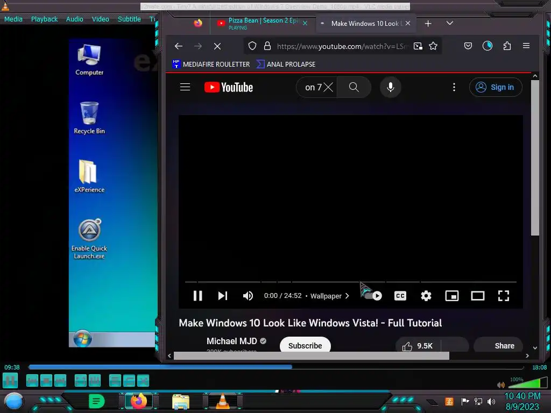Subscribe to Michael MJD channel

click(x=305, y=346)
